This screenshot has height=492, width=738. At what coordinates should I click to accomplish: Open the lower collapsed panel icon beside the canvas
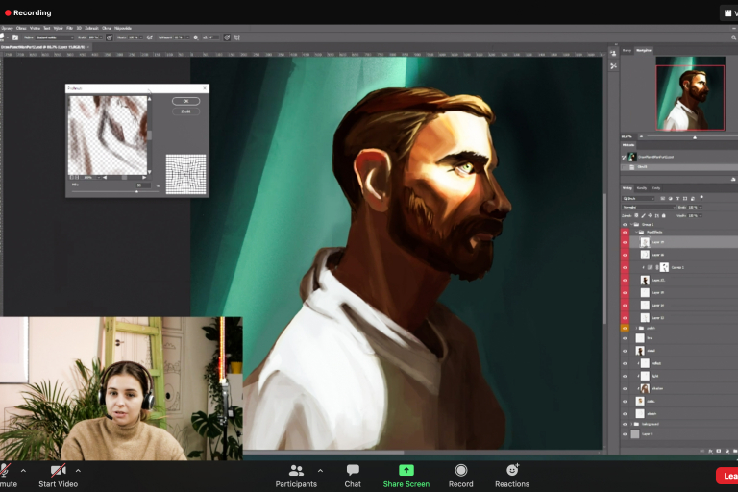(613, 66)
